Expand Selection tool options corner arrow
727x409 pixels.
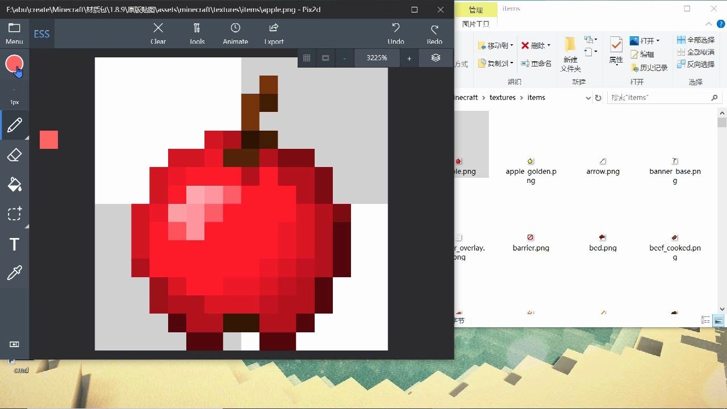[26, 226]
